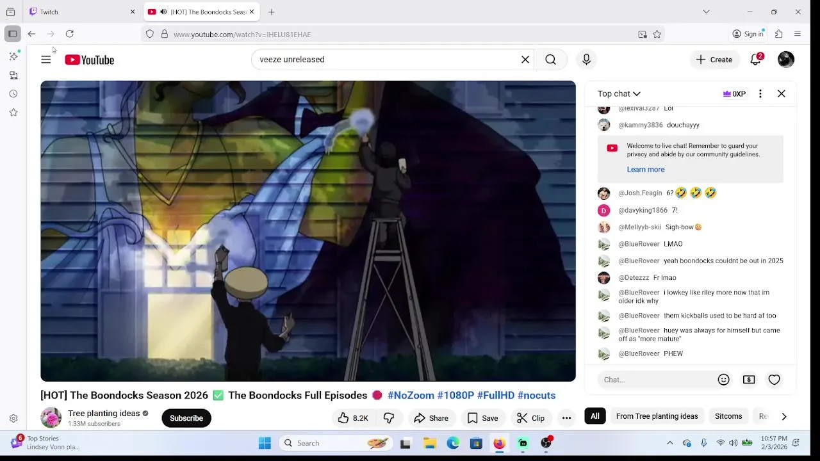Image resolution: width=820 pixels, height=461 pixels.
Task: Share the video
Action: [431, 418]
